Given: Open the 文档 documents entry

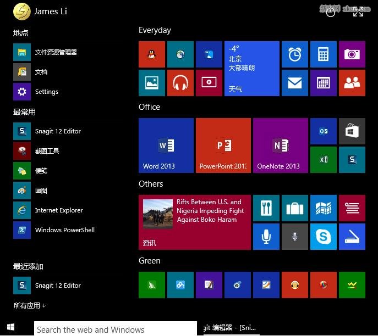Looking at the screenshot, I should pyautogui.click(x=31, y=72).
